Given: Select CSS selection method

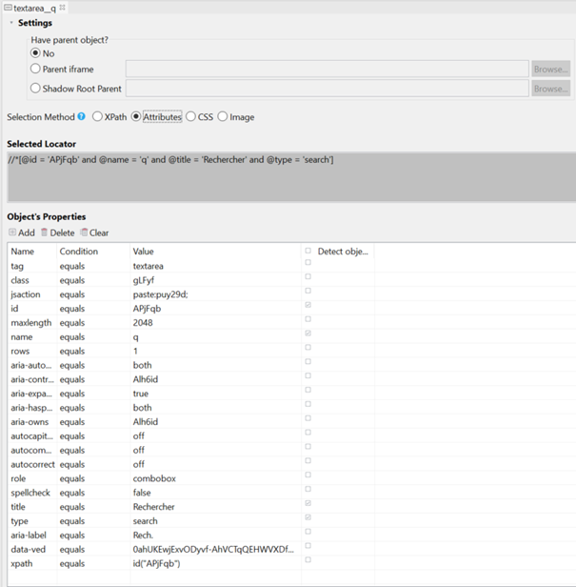Looking at the screenshot, I should tap(190, 117).
